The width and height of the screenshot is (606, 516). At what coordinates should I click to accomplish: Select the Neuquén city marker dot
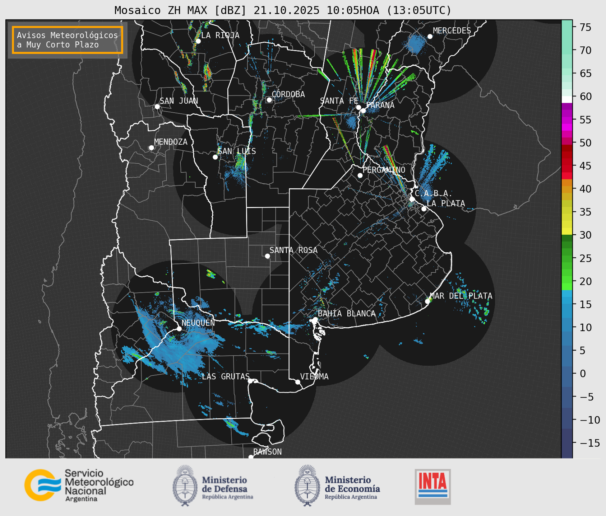[179, 329]
